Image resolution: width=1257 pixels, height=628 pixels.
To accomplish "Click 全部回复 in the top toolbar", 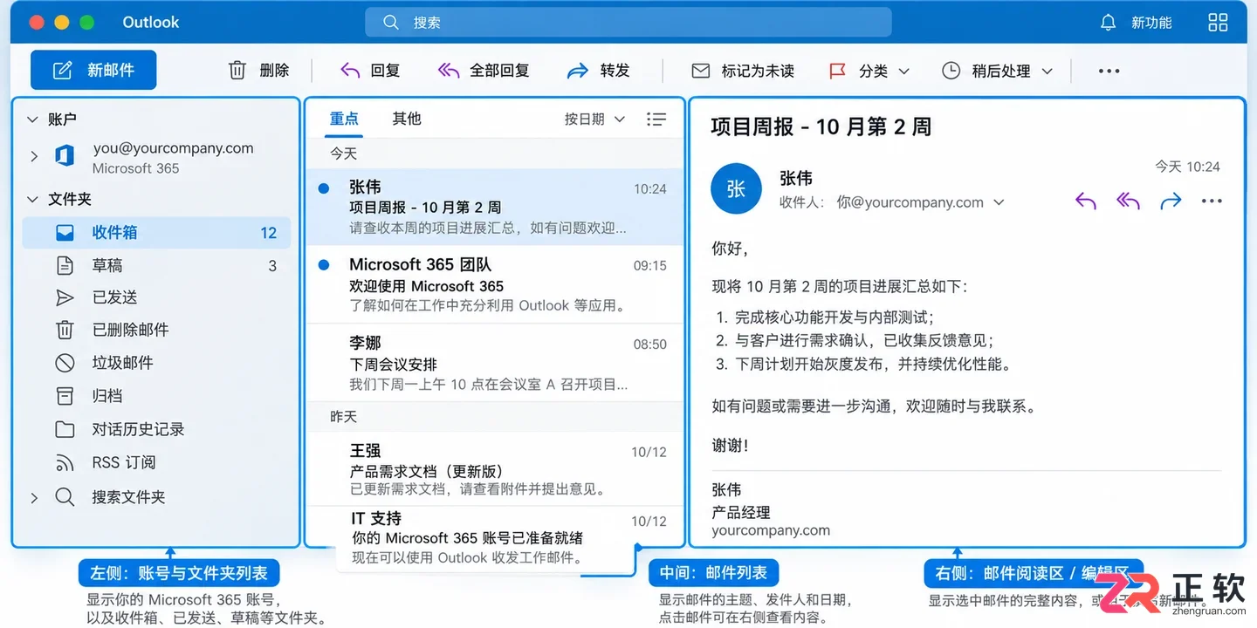I will point(483,71).
